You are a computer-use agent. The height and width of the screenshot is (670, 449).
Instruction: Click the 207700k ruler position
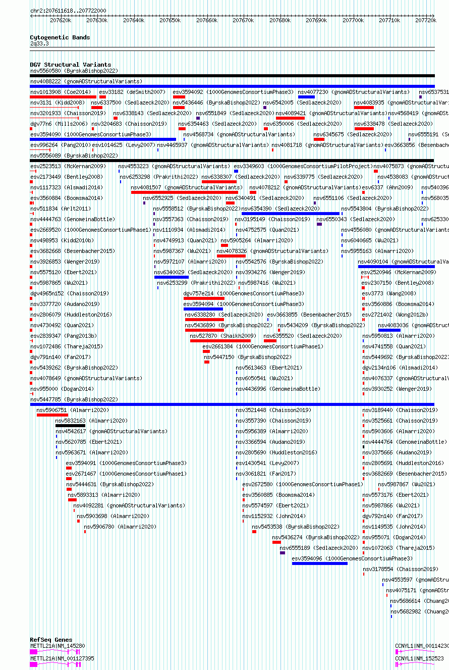[x=353, y=20]
